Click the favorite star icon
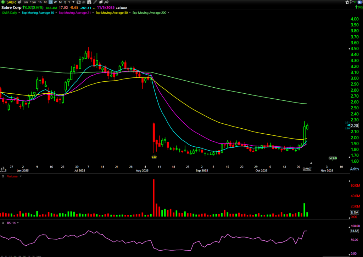 347,2
